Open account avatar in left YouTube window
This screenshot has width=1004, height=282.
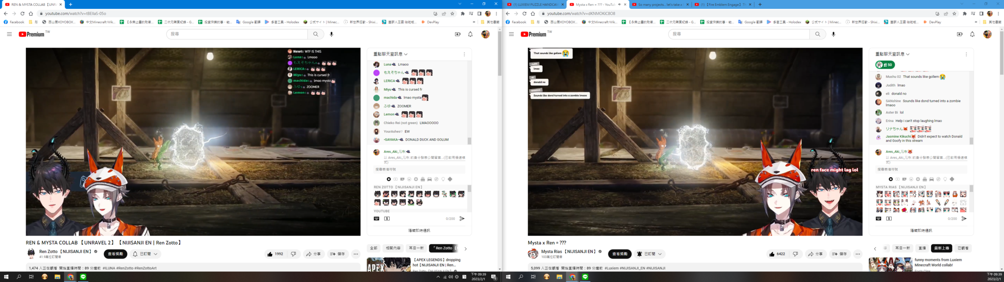coord(485,34)
